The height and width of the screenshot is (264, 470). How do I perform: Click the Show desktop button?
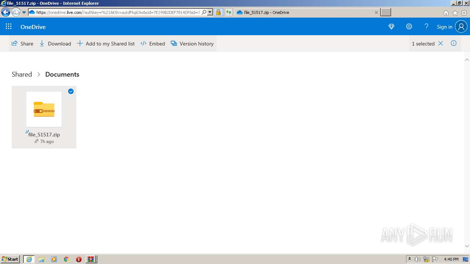tap(466, 259)
